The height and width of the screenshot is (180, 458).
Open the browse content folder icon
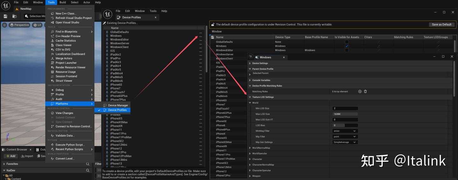tap(14, 16)
